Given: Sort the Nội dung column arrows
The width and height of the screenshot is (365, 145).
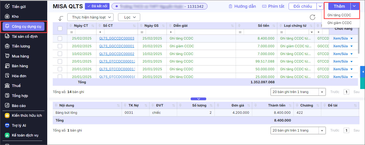Looking at the screenshot, I should pos(118,105).
